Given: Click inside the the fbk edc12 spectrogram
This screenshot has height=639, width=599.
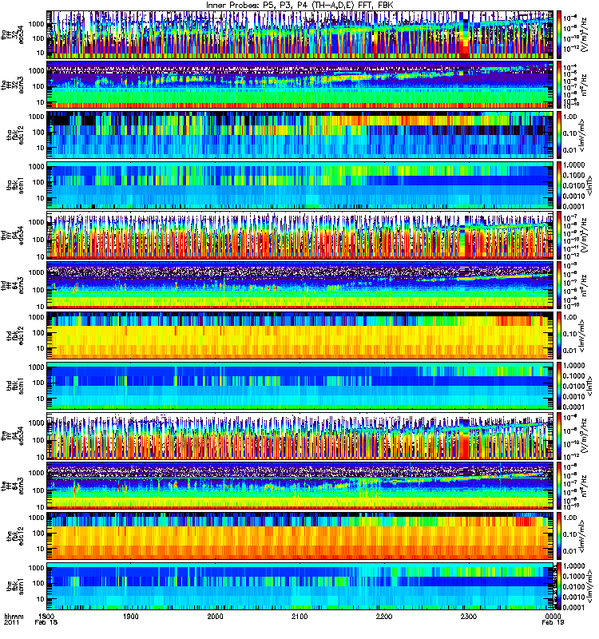Looking at the screenshot, I should pyautogui.click(x=300, y=536).
